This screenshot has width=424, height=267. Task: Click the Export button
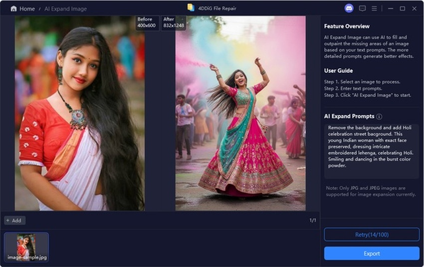coord(372,254)
